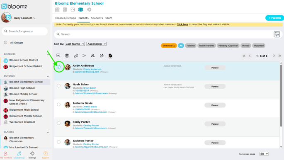Open the filter options sliders icon
Screen dimensions: 284x160
(277, 34)
